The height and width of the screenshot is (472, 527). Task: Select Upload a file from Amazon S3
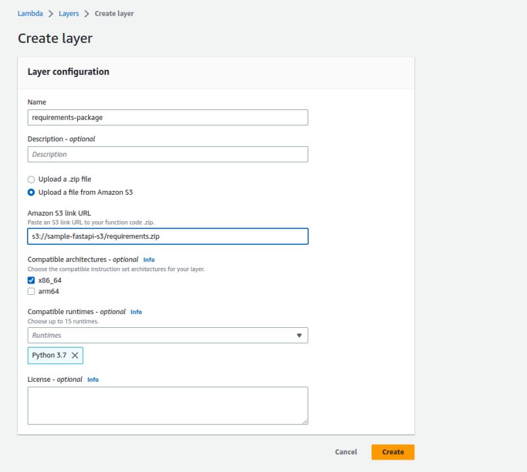pos(31,192)
